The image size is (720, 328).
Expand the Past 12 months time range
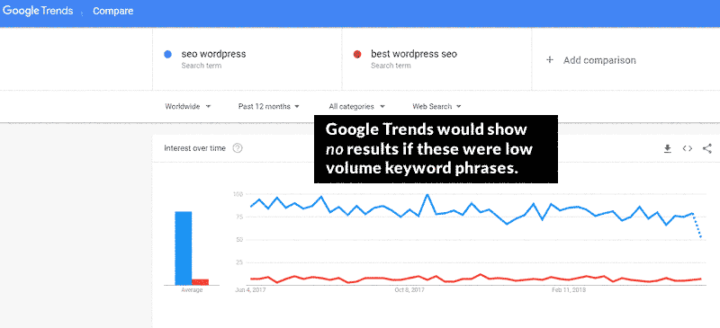268,106
